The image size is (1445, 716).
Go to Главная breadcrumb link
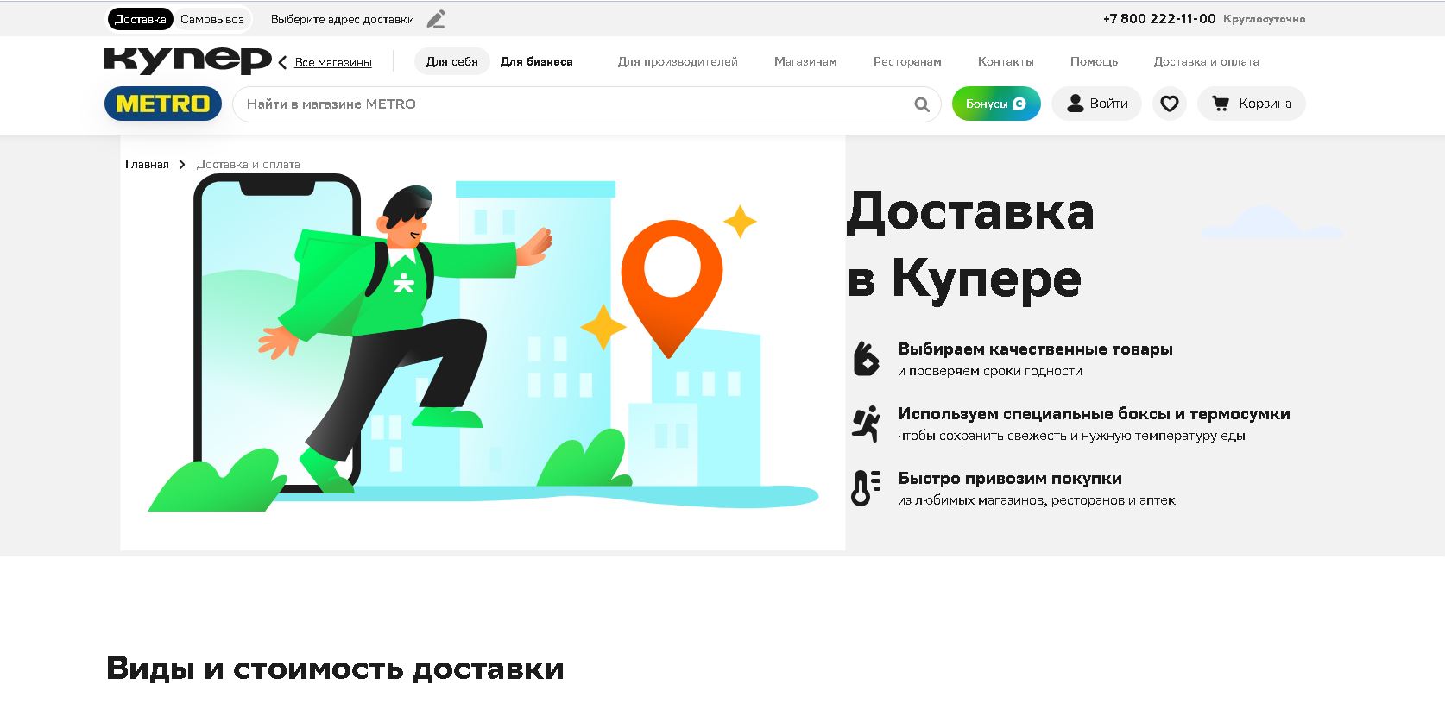coord(147,164)
